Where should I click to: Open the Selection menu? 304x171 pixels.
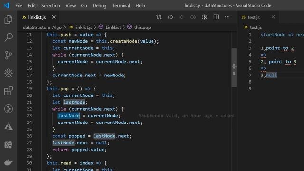click(51, 5)
